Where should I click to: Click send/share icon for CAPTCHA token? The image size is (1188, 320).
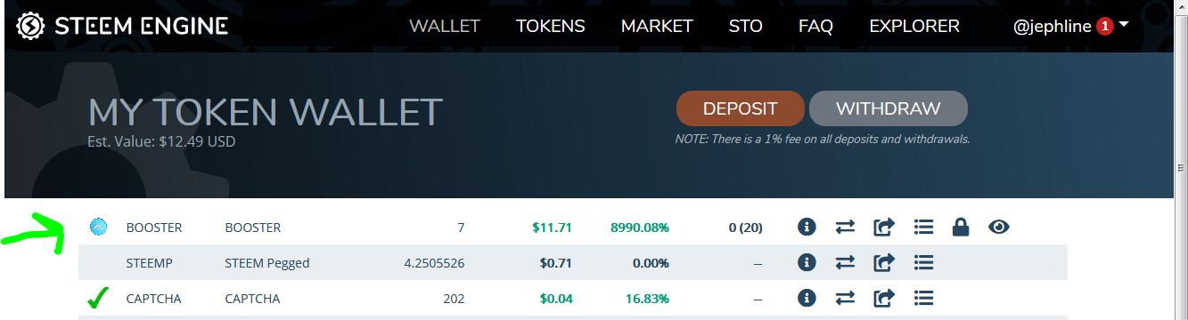pyautogui.click(x=883, y=298)
